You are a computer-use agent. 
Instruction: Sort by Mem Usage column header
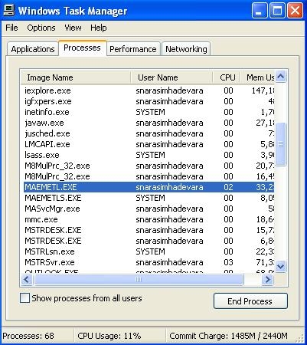(257, 77)
